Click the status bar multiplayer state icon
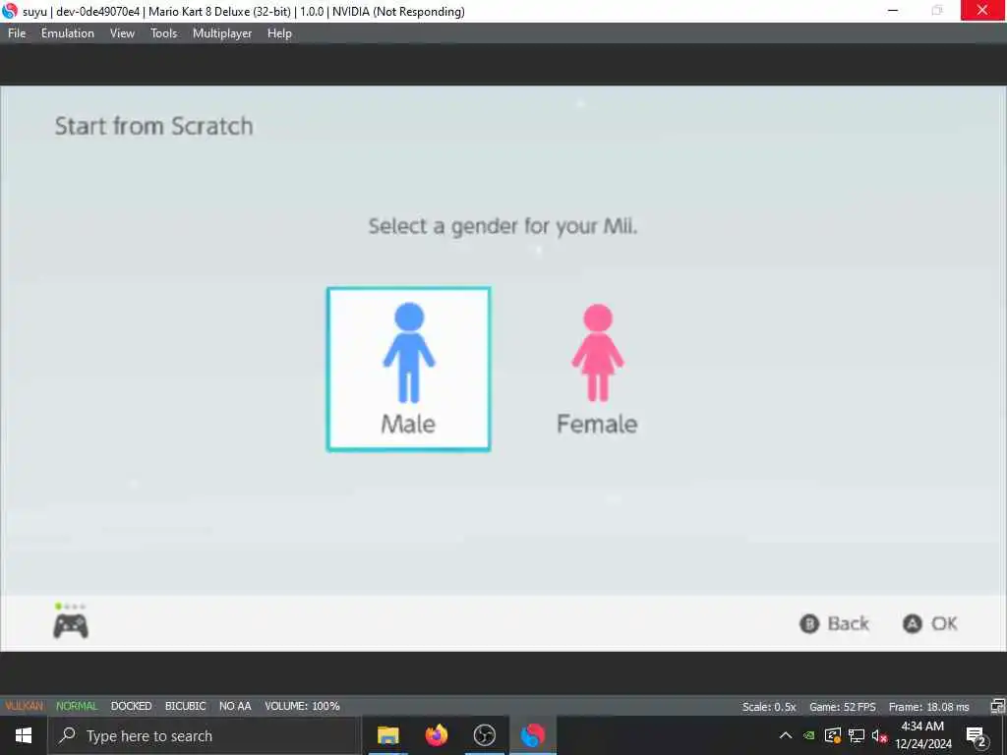 tap(997, 706)
